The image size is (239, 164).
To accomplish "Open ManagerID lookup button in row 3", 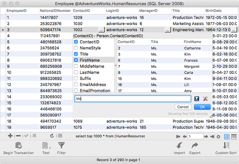I will [x=167, y=30].
